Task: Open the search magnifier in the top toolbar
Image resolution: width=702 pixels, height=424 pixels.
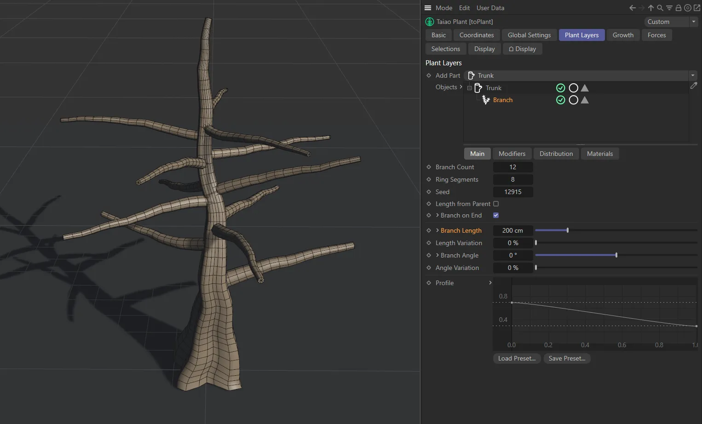Action: [660, 8]
